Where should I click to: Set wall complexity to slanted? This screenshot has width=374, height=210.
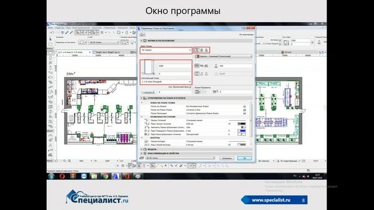[x=202, y=74]
